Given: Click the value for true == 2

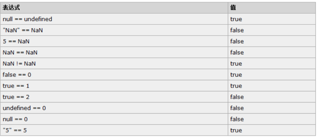Looking at the screenshot, I should (x=237, y=97).
